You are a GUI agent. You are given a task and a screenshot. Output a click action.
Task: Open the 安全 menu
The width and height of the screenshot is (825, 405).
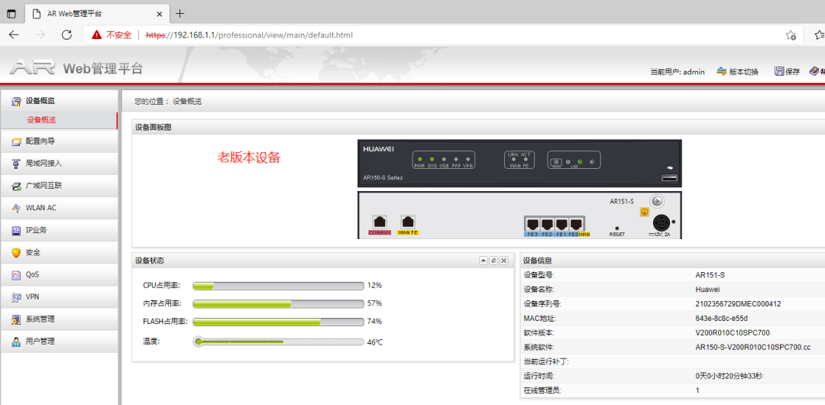point(59,252)
